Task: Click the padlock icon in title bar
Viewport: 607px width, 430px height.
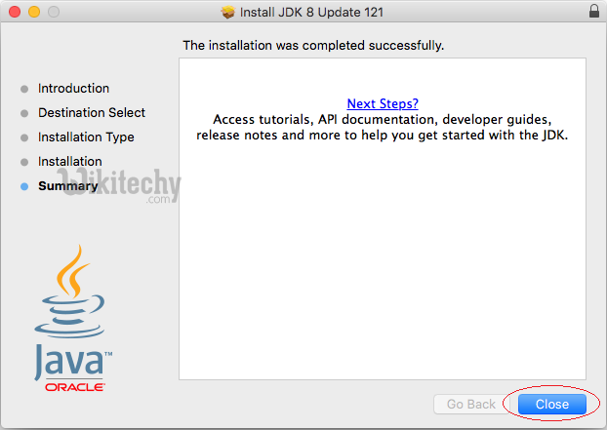Action: pyautogui.click(x=594, y=13)
